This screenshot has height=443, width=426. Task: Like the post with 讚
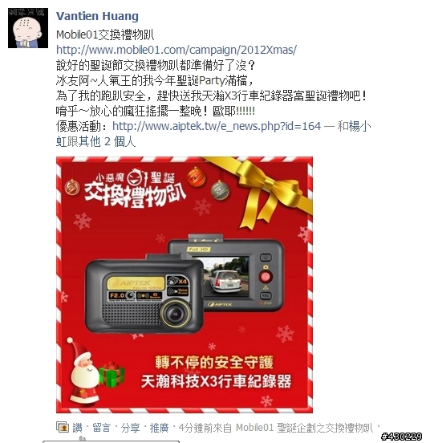click(77, 428)
